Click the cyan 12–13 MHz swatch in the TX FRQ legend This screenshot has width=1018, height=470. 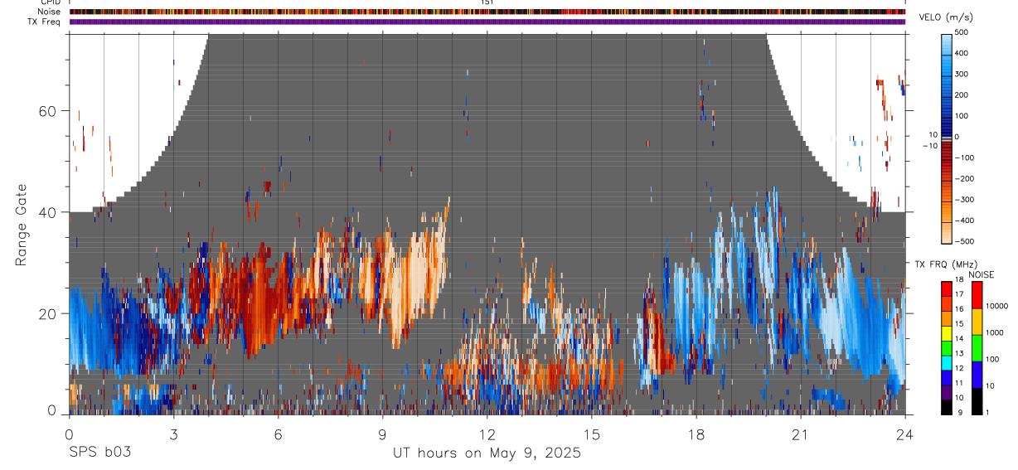(948, 363)
